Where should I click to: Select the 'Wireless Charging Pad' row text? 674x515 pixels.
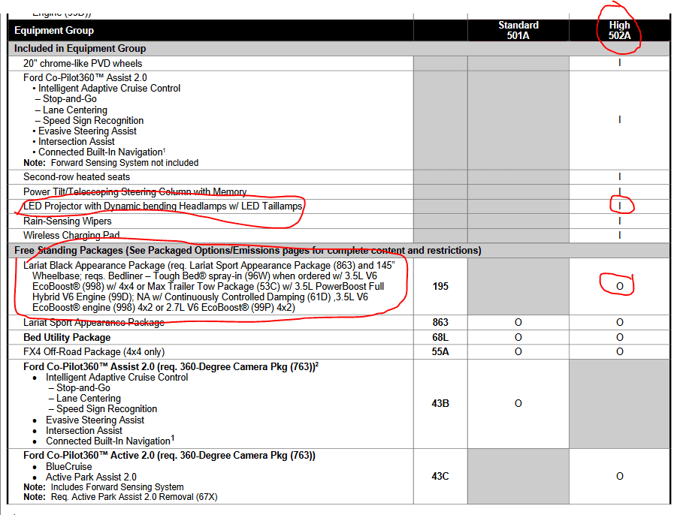(x=71, y=236)
